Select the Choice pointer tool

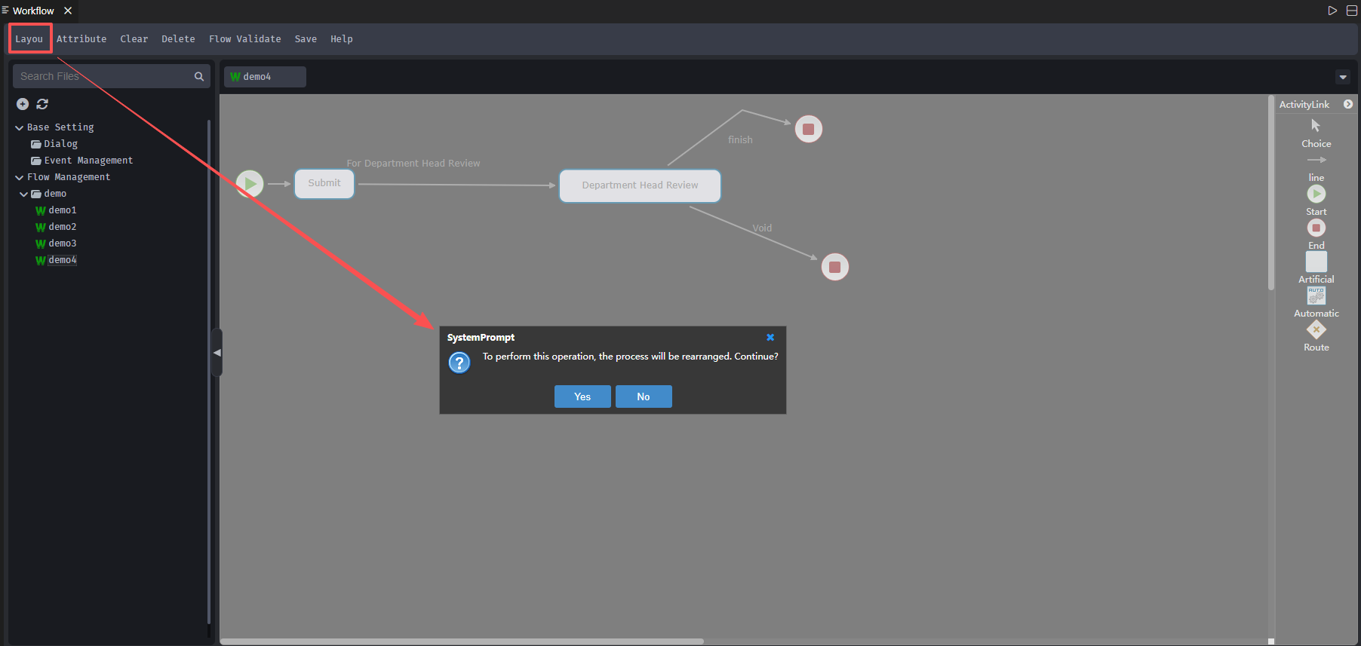pyautogui.click(x=1316, y=126)
